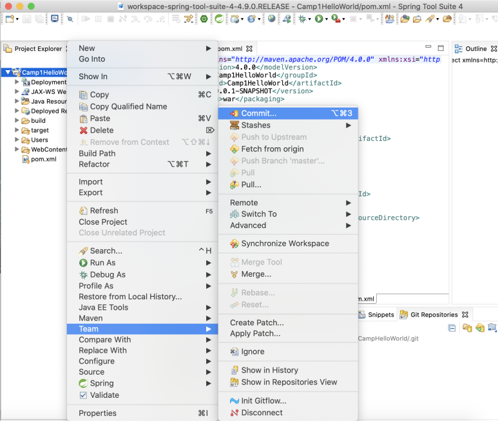Image resolution: width=498 pixels, height=421 pixels.
Task: Open the Spring submenu
Action: 142,383
